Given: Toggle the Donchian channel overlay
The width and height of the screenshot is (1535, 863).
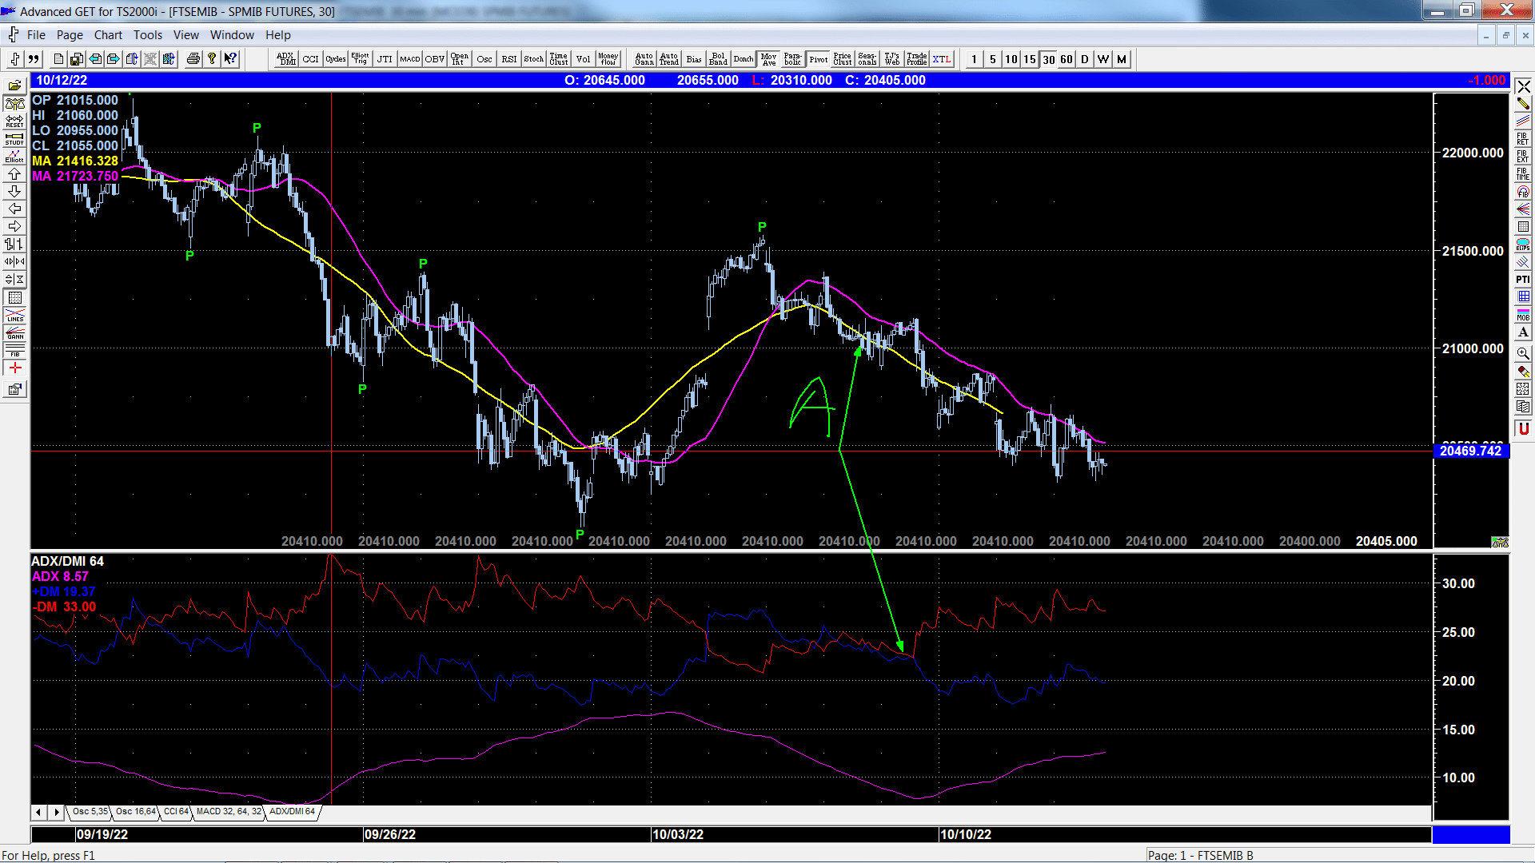Looking at the screenshot, I should click(744, 59).
